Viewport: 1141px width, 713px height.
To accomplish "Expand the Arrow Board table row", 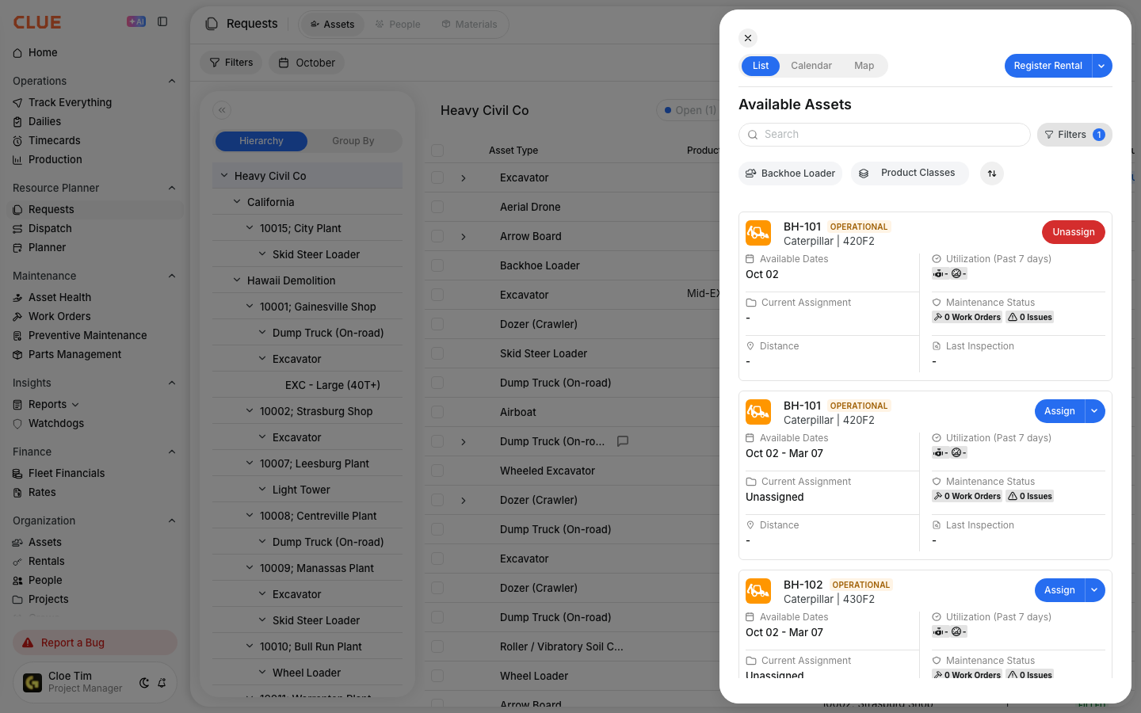I will 464,236.
